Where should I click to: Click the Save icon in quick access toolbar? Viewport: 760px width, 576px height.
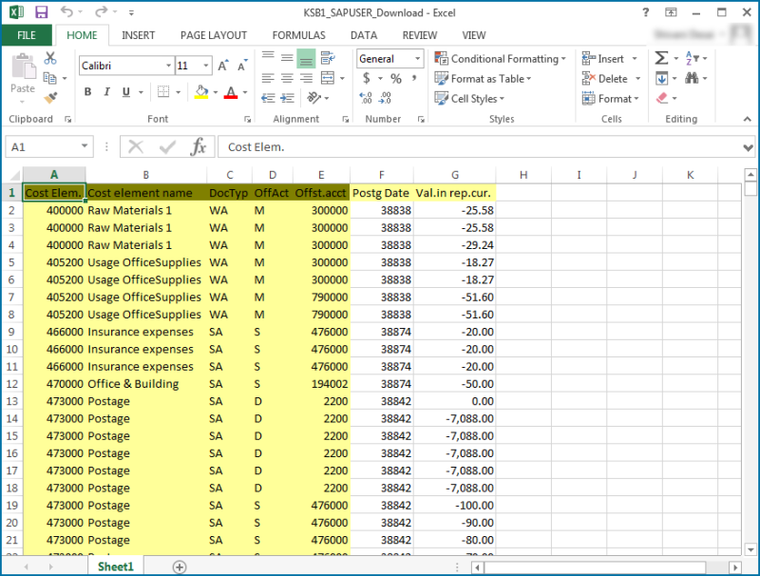tap(41, 12)
